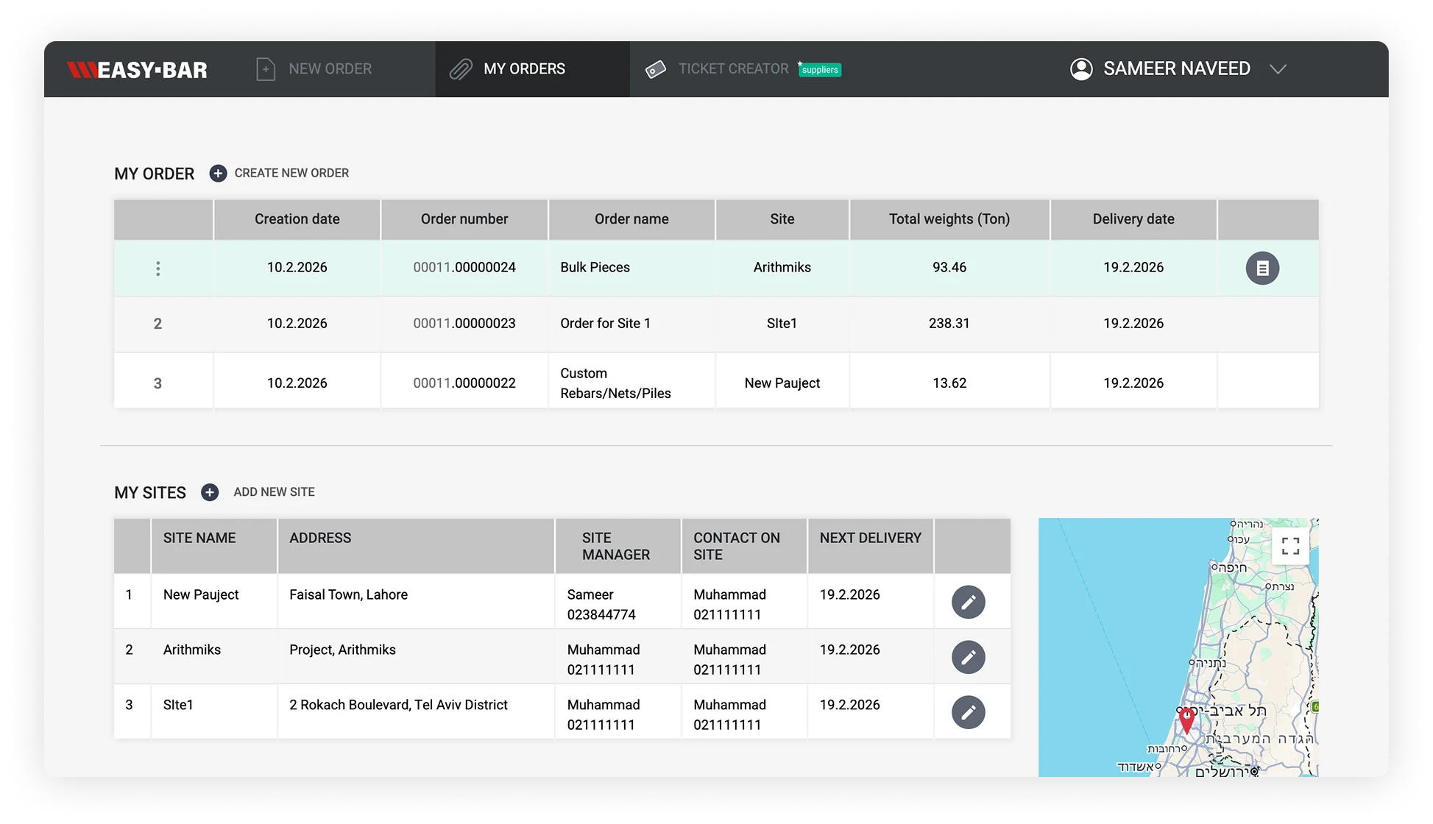
Task: Expand the map to fullscreen
Action: point(1290,546)
